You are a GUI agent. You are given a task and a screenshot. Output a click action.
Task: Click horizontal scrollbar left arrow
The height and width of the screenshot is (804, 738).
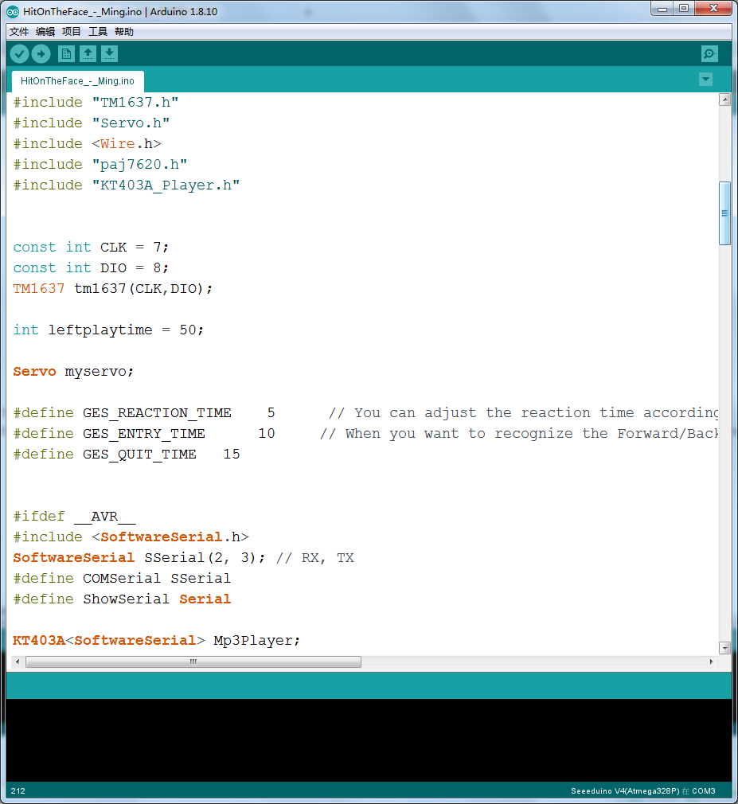point(18,662)
